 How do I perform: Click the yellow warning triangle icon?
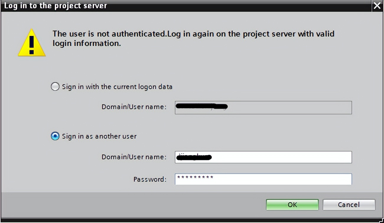point(32,43)
